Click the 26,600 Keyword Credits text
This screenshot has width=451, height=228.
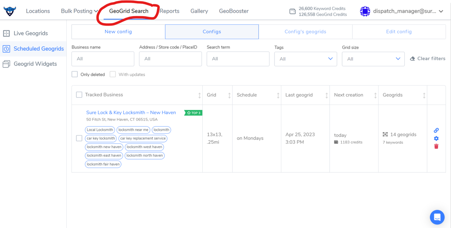[322, 9]
